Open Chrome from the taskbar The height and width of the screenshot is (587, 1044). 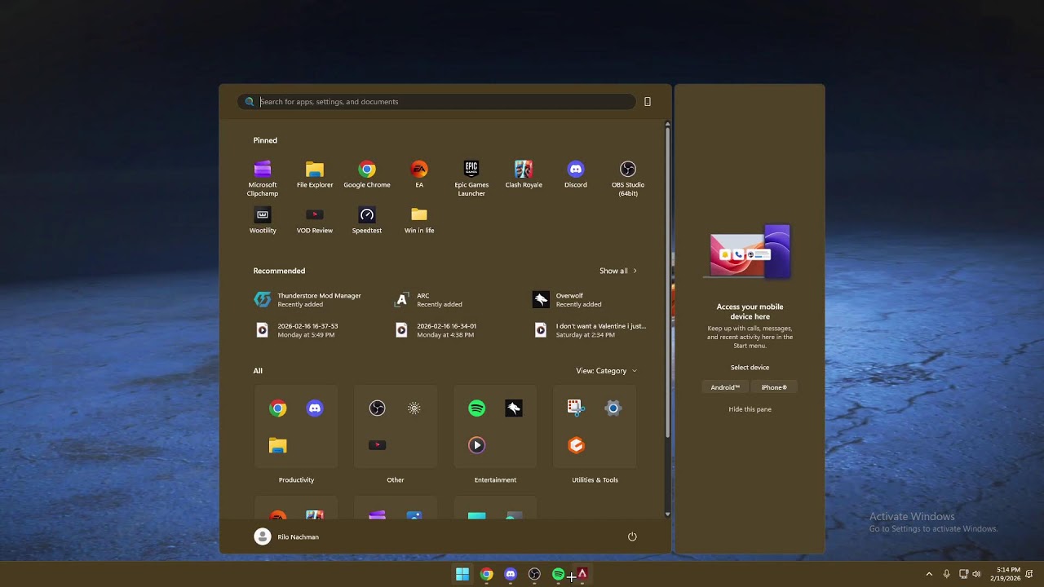pos(487,574)
